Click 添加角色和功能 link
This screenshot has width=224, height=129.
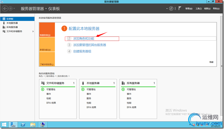[x=84, y=39]
